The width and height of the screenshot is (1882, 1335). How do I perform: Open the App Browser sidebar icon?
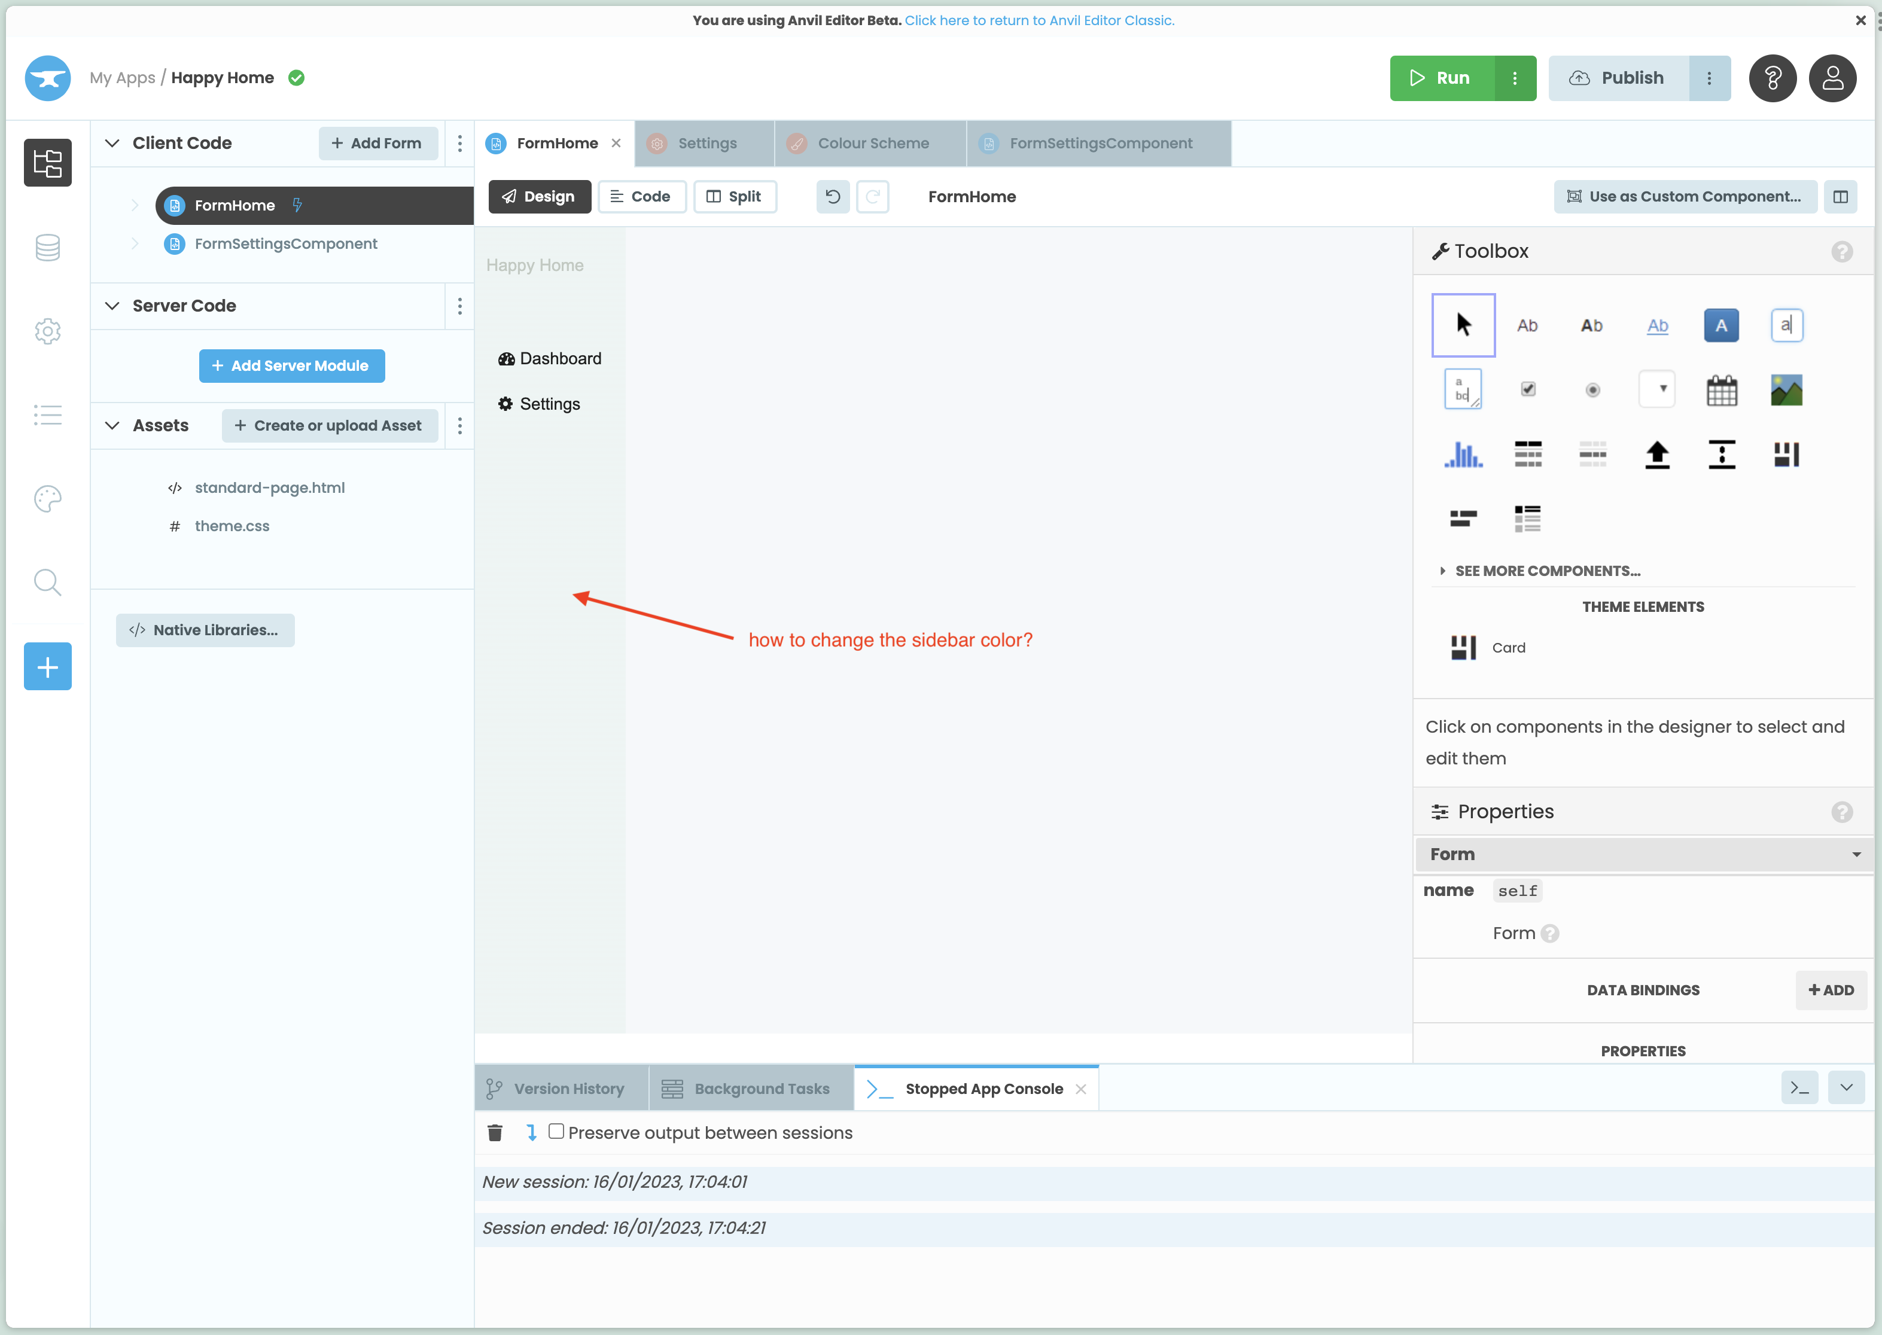pyautogui.click(x=48, y=163)
